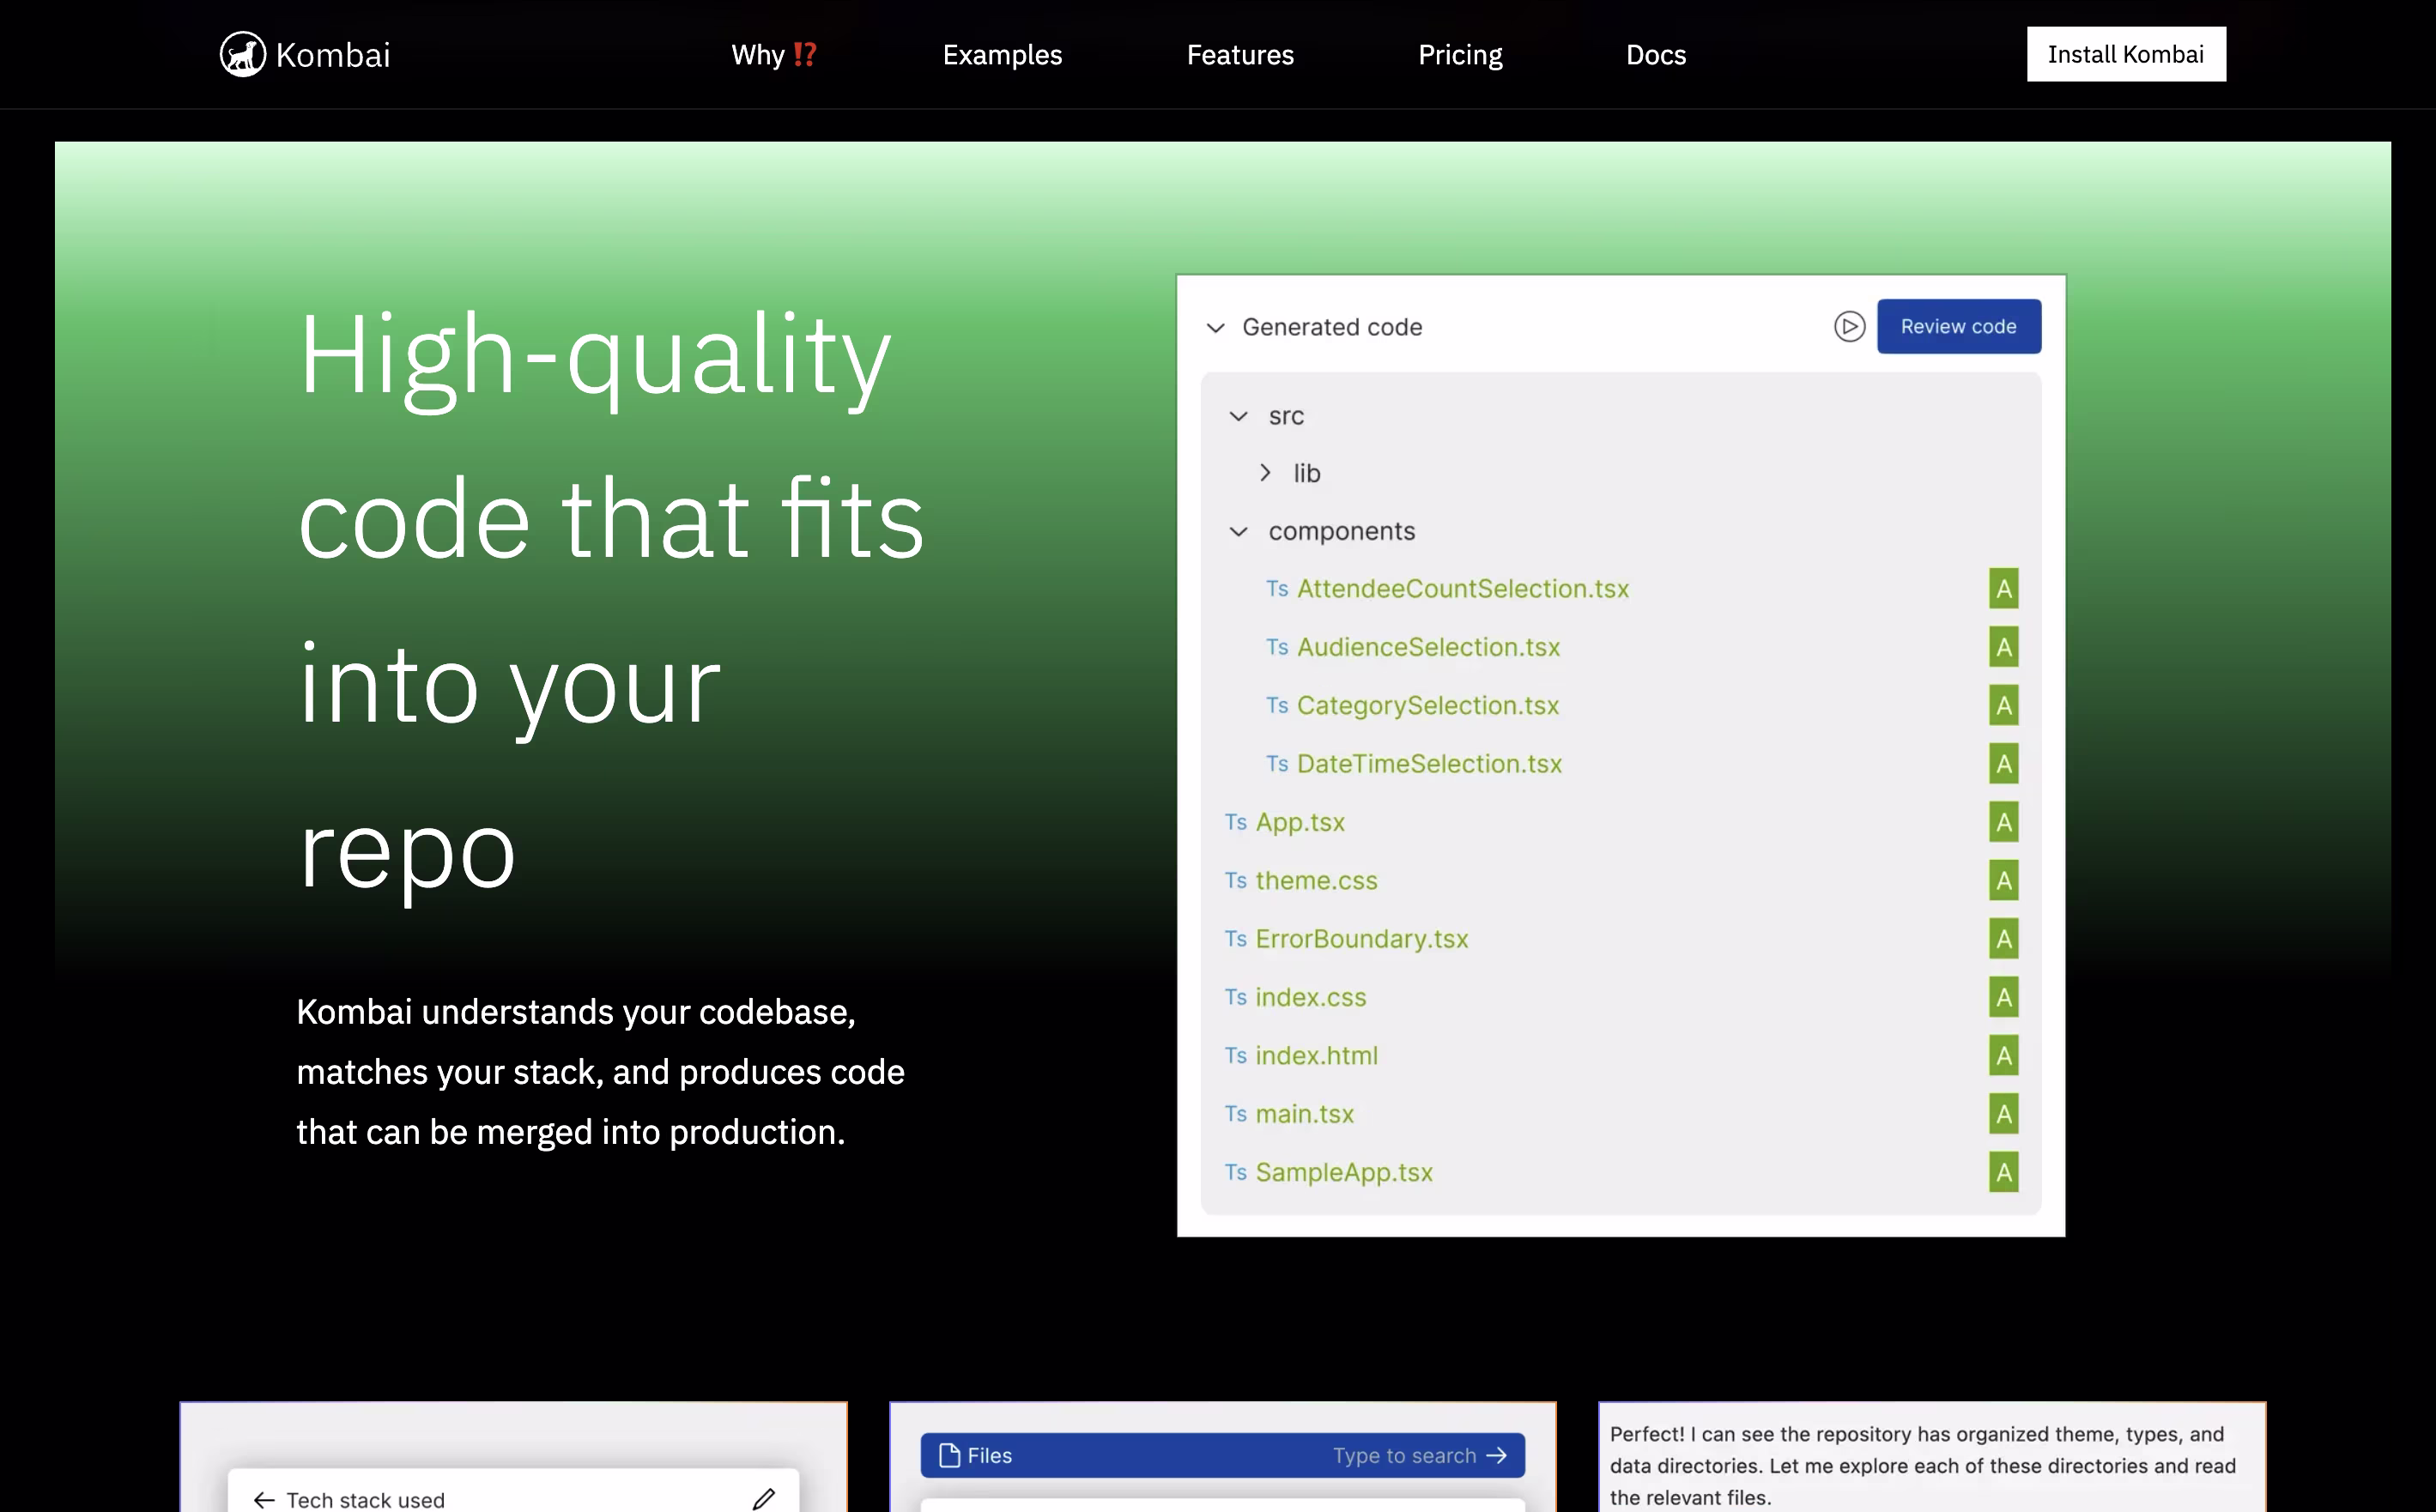Image resolution: width=2436 pixels, height=1512 pixels.
Task: Open the Examples navigation link
Action: click(1002, 54)
